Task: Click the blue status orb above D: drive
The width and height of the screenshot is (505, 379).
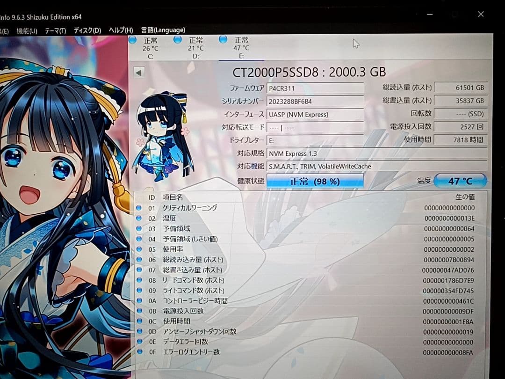Action: [178, 40]
